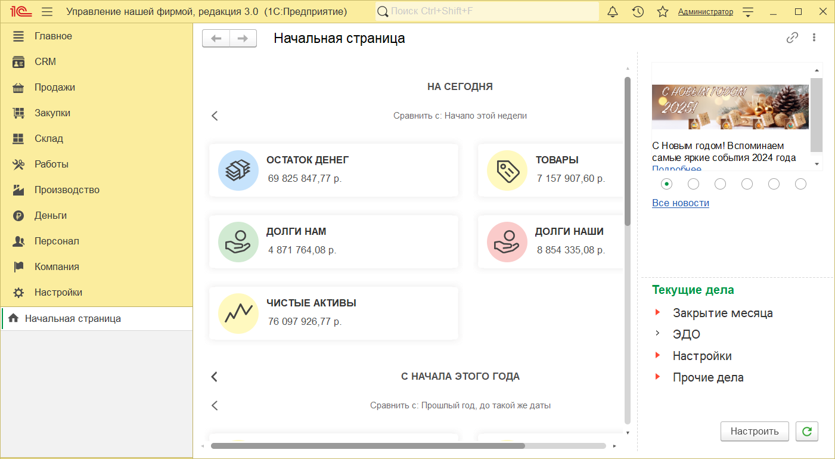Click the Остаток денег money icon
The image size is (835, 459).
pos(238,170)
